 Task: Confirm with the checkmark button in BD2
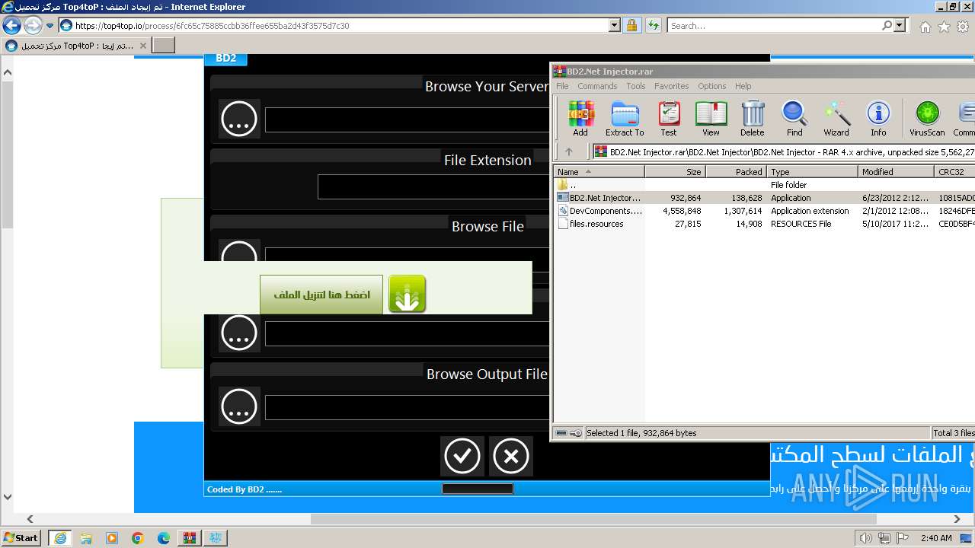coord(462,456)
